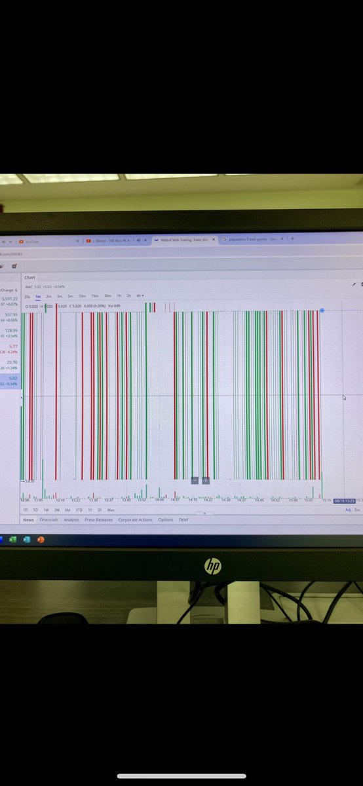Open a new browser tab with plus button
The image size is (363, 786).
coord(292,239)
